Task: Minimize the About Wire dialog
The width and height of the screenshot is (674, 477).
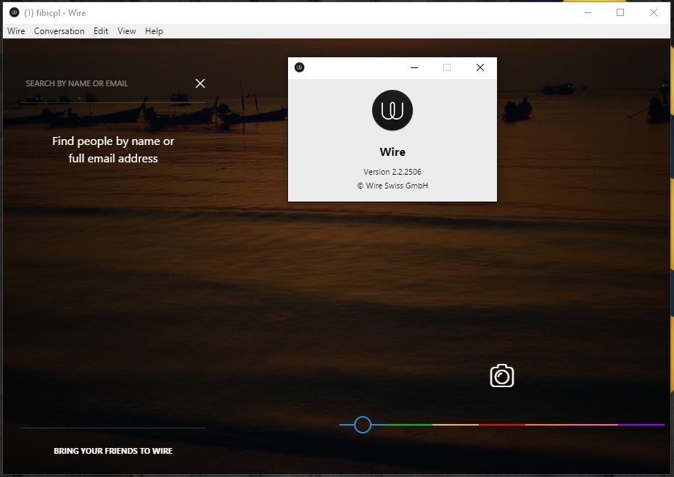Action: click(414, 67)
